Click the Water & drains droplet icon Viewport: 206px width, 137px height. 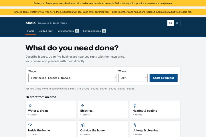click(x=30, y=105)
